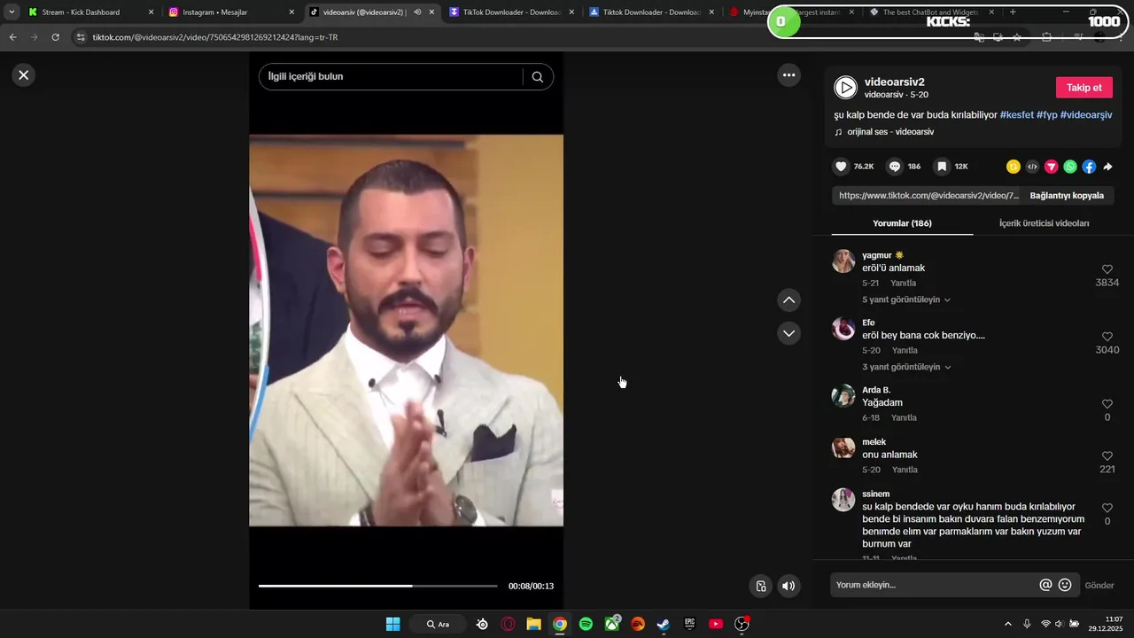1134x638 pixels.
Task: Open yagmur's profile avatar
Action: (843, 261)
